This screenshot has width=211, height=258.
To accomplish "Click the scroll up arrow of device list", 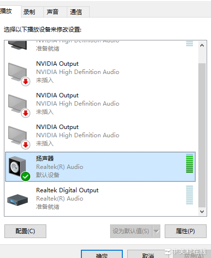I will click(202, 45).
